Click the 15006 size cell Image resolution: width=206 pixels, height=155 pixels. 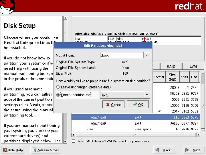click(x=175, y=105)
